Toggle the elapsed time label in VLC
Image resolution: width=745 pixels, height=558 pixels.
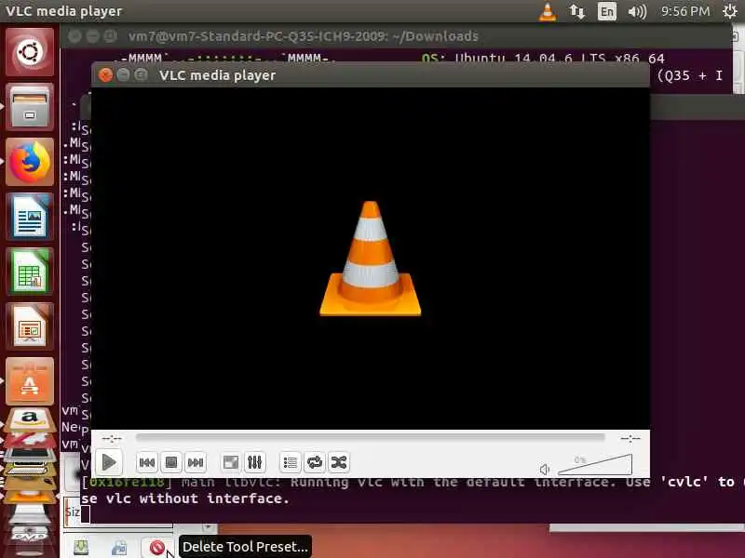point(112,438)
